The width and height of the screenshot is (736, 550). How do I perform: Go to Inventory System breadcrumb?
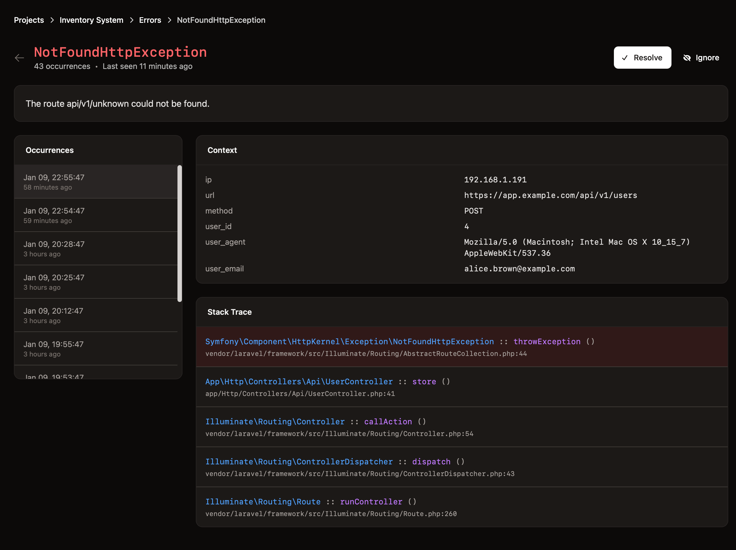click(91, 20)
